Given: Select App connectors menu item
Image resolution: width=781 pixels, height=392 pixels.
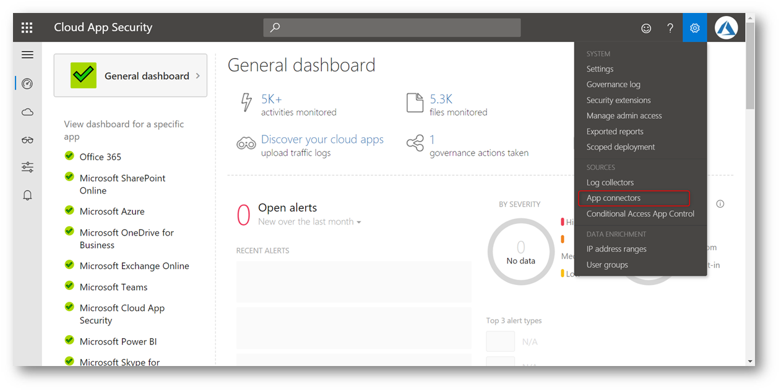Looking at the screenshot, I should pyautogui.click(x=613, y=198).
